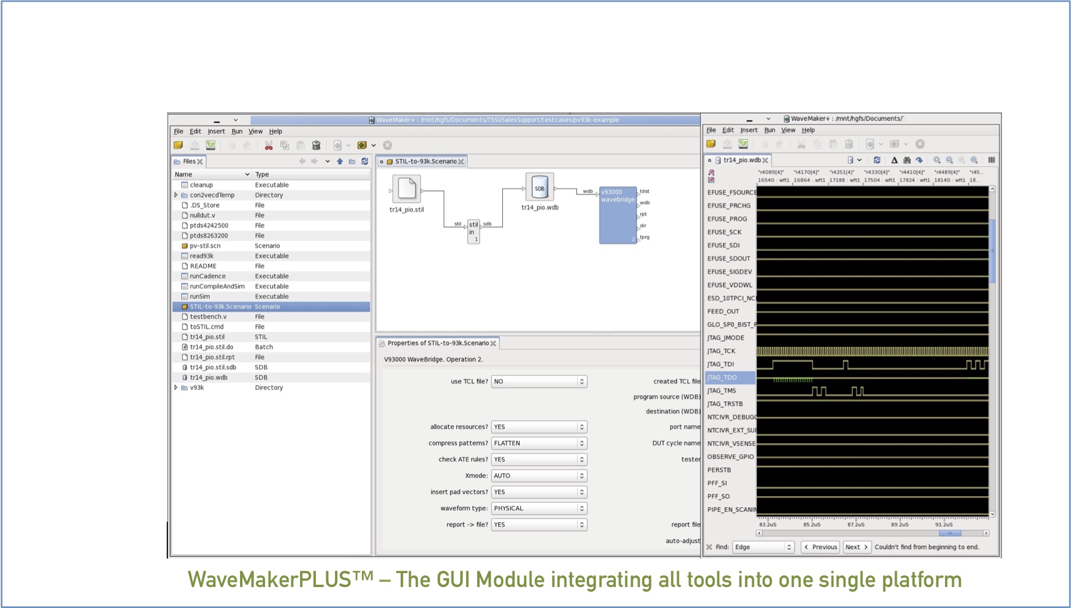The image size is (1071, 608).
Task: Click the delta triangle icon in waveform toolbar
Action: 894,160
